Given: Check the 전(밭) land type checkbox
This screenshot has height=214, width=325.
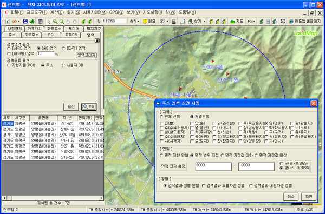Looking at the screenshot, I should (x=162, y=123).
